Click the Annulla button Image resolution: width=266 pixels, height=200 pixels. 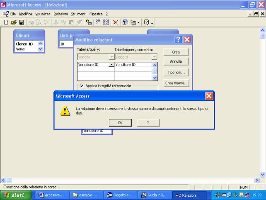tap(176, 61)
